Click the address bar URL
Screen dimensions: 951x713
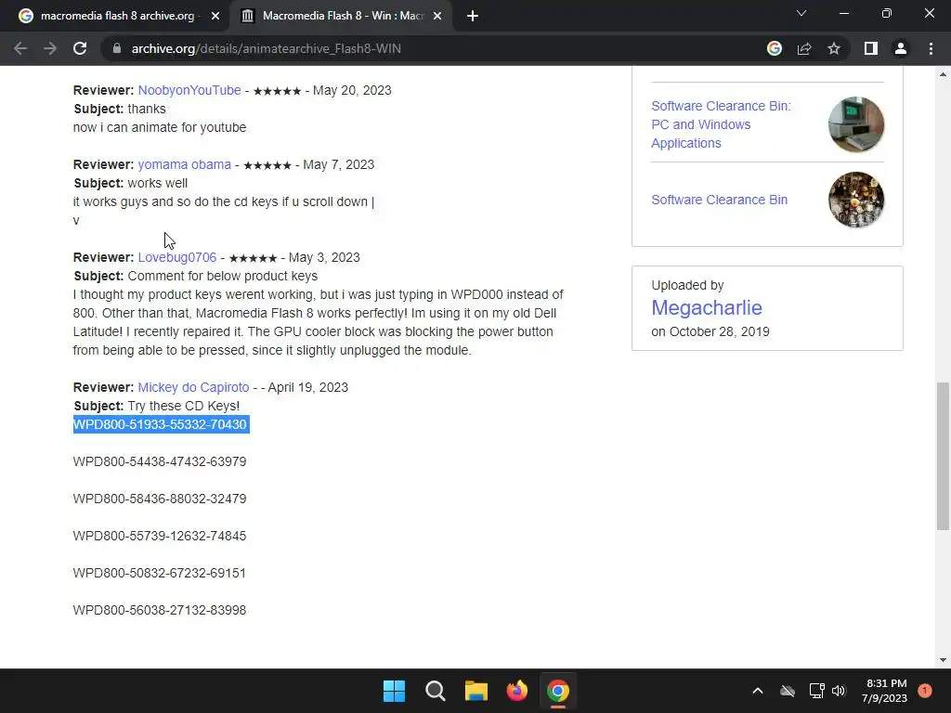pyautogui.click(x=266, y=48)
